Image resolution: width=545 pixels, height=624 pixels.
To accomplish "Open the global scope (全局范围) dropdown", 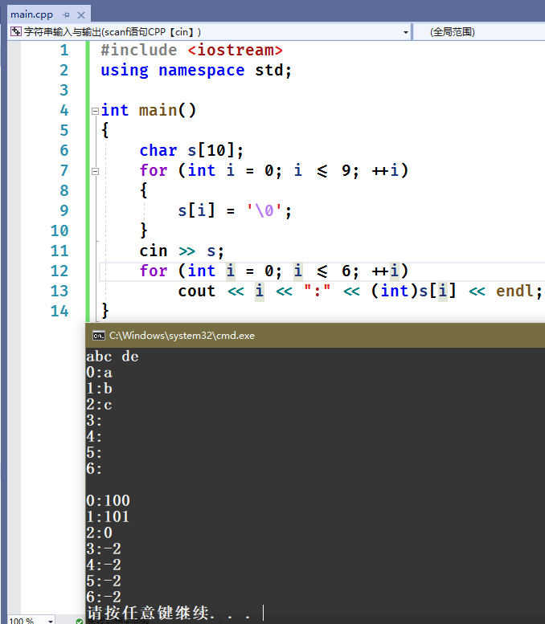I will pos(479,32).
